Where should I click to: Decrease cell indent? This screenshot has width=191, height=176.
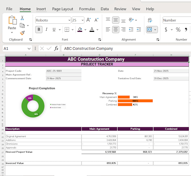coord(131,29)
